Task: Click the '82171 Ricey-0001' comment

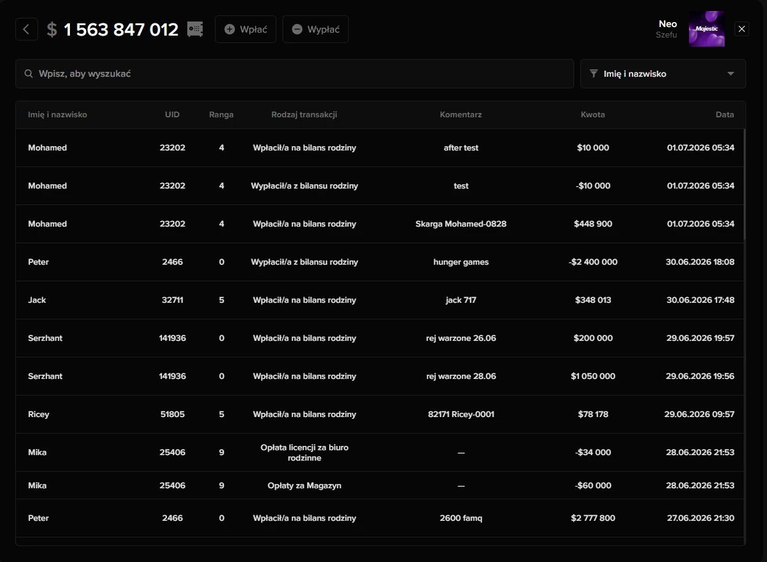Action: click(461, 415)
